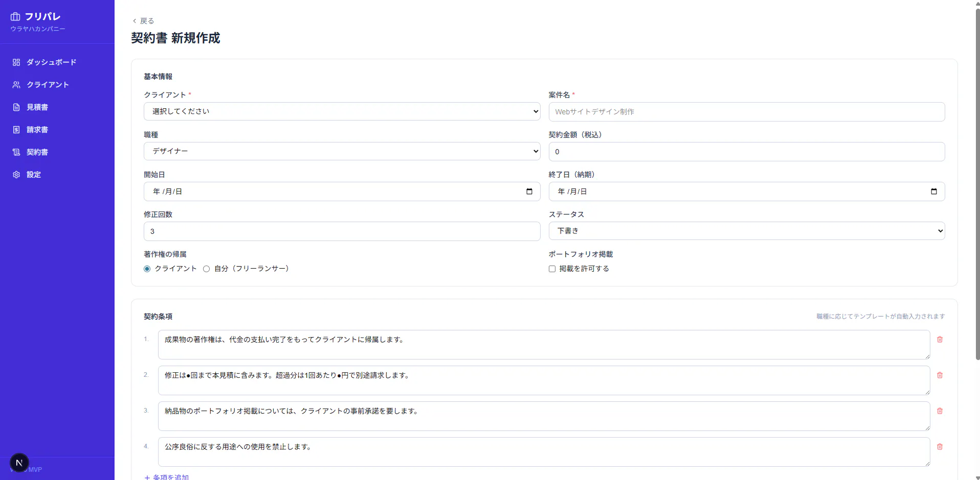This screenshot has height=480, width=980.
Task: Open the 職種 デザイナー dropdown
Action: point(342,151)
